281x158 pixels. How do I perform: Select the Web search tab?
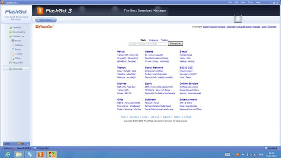click(143, 40)
